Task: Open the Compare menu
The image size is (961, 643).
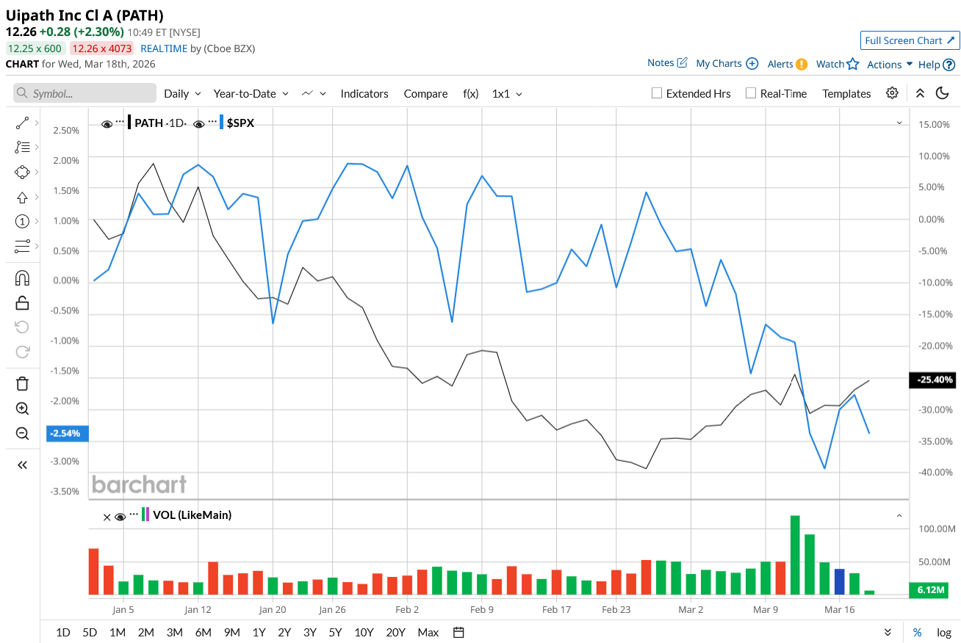Action: point(425,93)
